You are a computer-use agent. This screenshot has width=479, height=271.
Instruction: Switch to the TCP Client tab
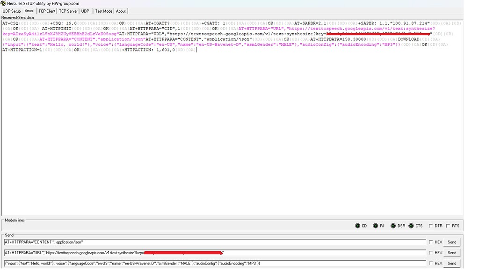(x=46, y=11)
